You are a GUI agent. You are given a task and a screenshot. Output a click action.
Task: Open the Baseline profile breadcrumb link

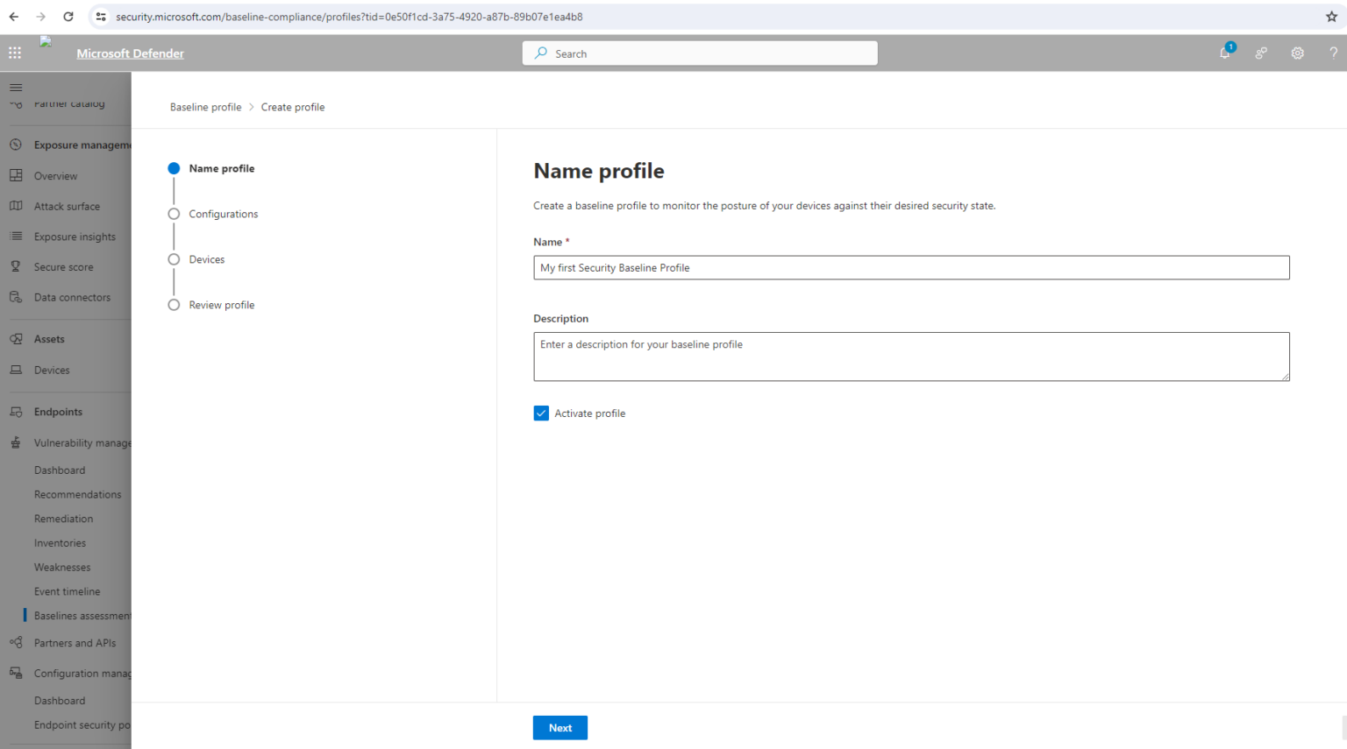205,106
